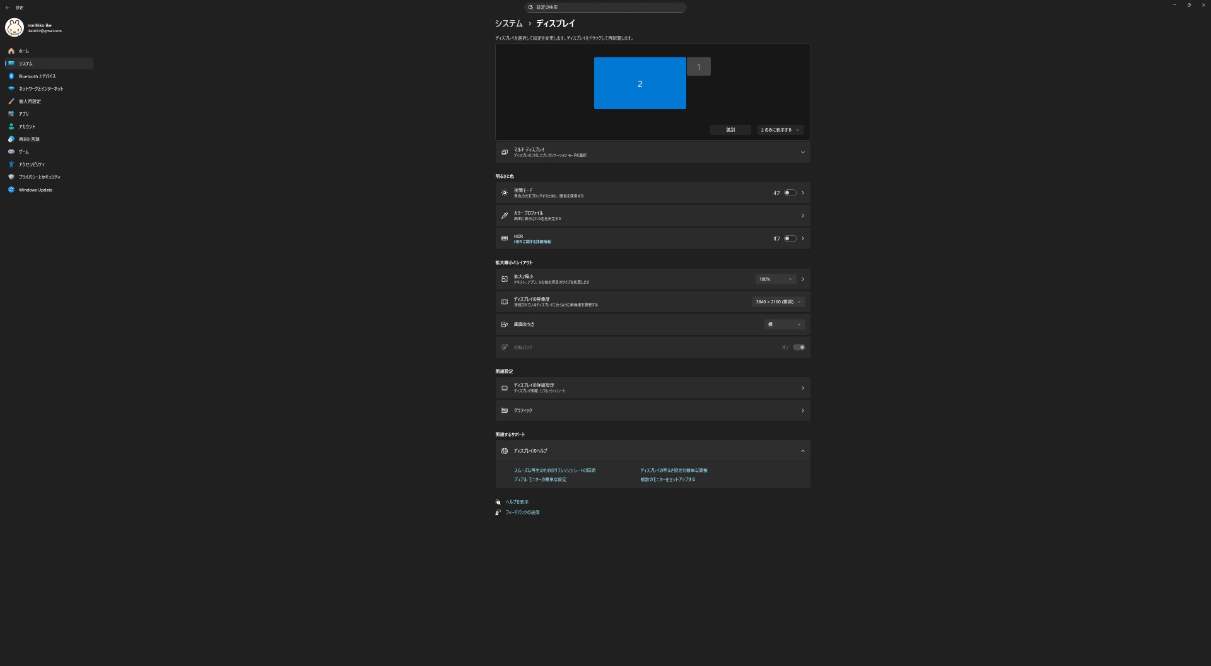Enable the HDR toggle switch
The width and height of the screenshot is (1211, 666).
[790, 238]
